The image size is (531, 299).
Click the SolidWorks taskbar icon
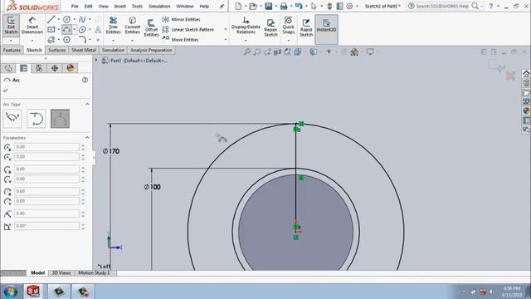pyautogui.click(x=33, y=292)
